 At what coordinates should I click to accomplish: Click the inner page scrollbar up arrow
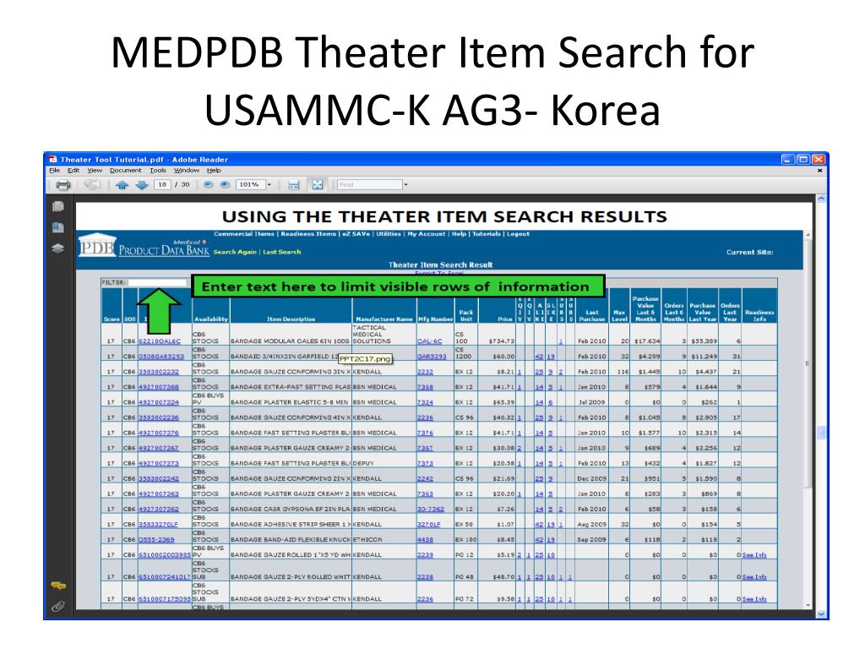(807, 235)
